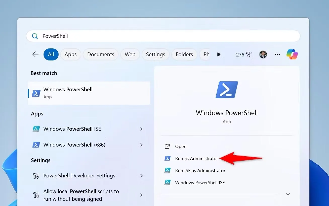Viewport: 329px width, 206px height.
Task: Open Windows PowerShell best match result
Action: [x=89, y=93]
